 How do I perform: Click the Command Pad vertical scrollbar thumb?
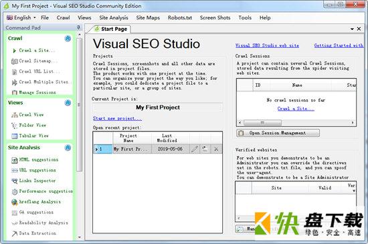pyautogui.click(x=80, y=105)
